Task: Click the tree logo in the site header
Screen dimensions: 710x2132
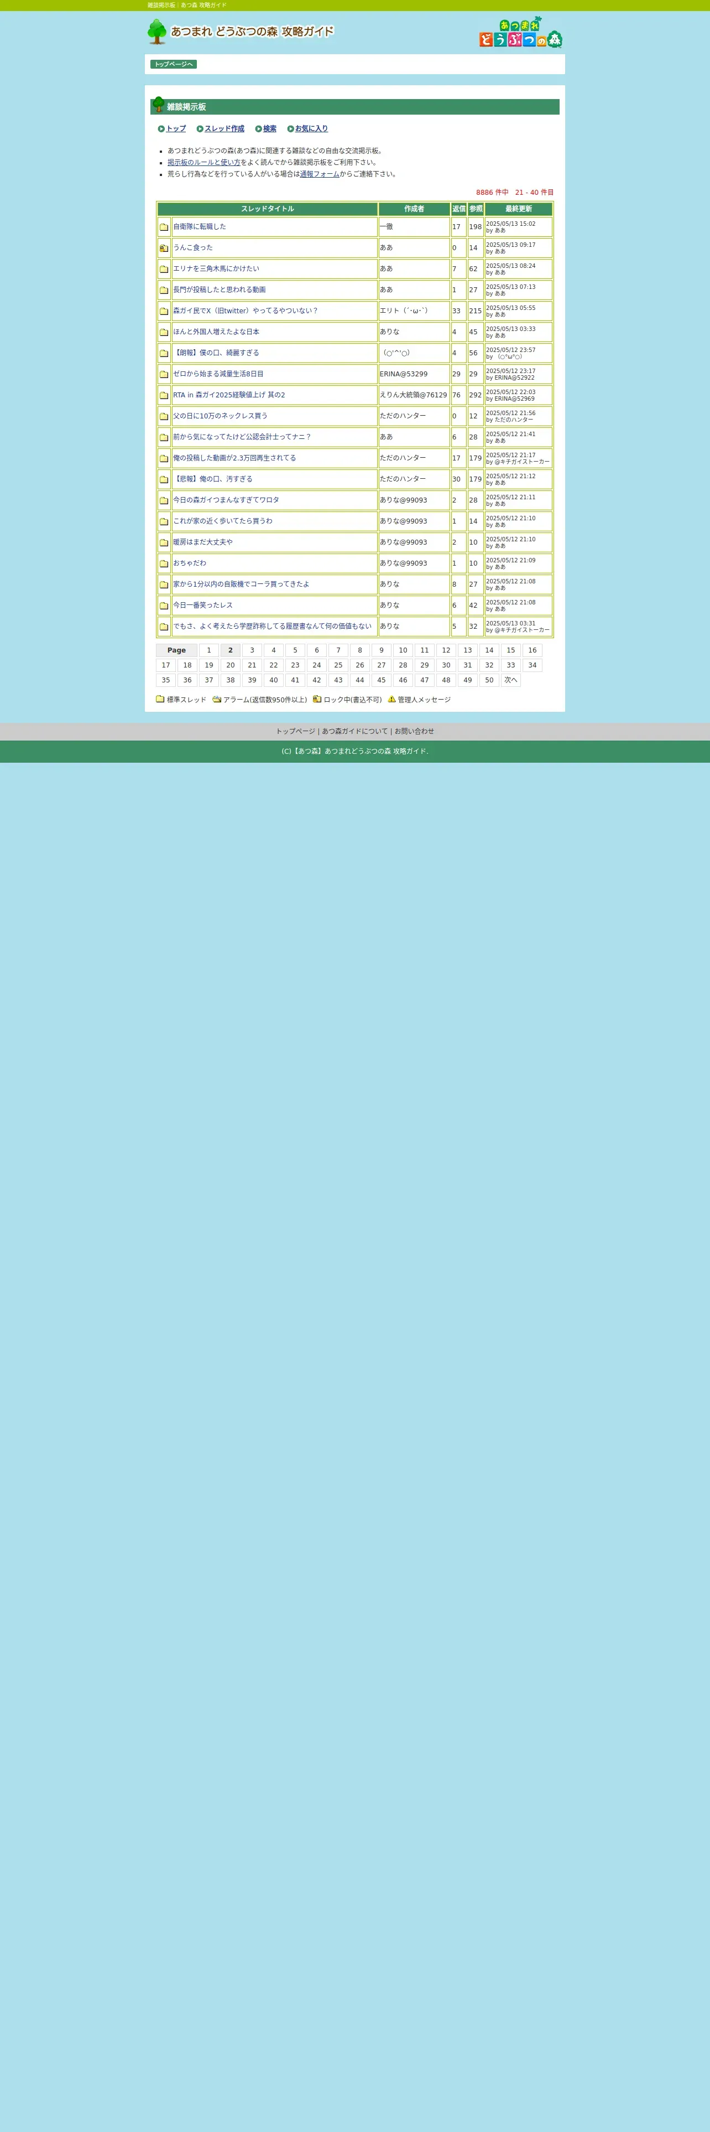Action: pyautogui.click(x=157, y=32)
